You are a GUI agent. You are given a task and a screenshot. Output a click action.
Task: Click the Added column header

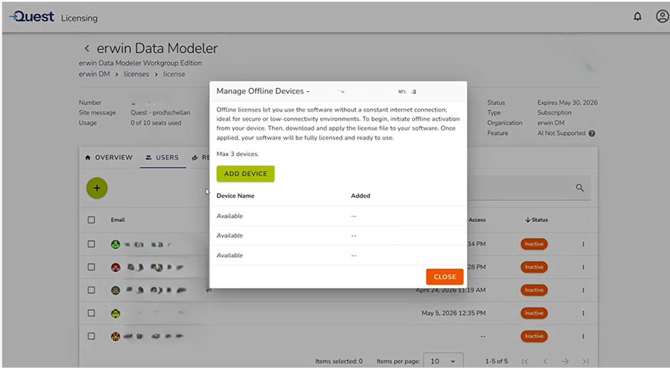pos(361,196)
